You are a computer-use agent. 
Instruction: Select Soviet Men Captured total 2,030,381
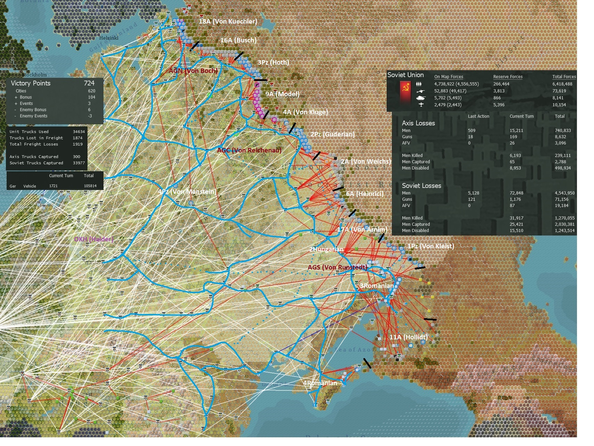pyautogui.click(x=564, y=224)
